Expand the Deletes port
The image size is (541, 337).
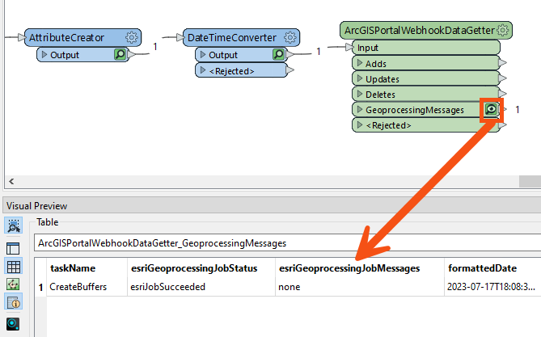pyautogui.click(x=360, y=94)
